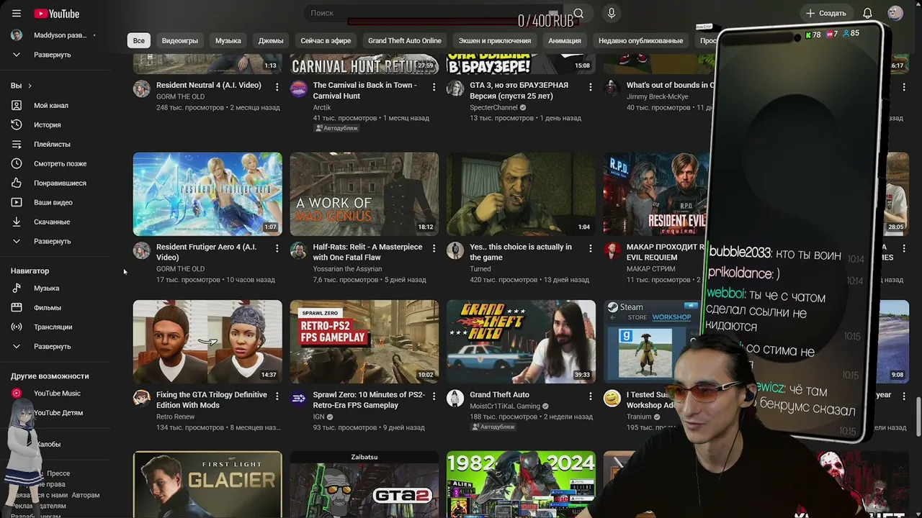Open Retro Renew channel avatar
922x518 pixels.
[142, 398]
